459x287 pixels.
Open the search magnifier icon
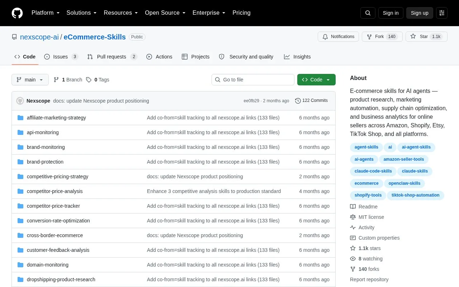point(368,13)
